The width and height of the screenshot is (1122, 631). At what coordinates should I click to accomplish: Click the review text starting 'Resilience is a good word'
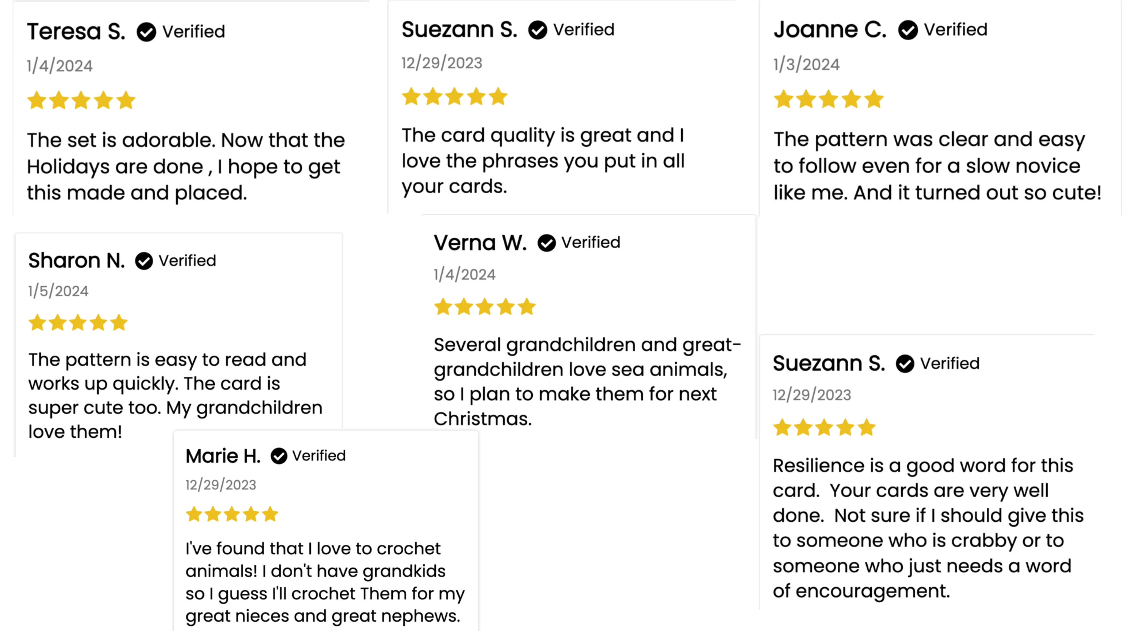(x=928, y=528)
